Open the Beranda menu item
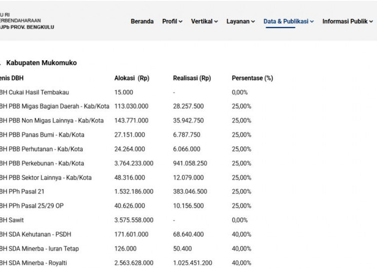Viewport: 377px width, 269px height. click(142, 22)
